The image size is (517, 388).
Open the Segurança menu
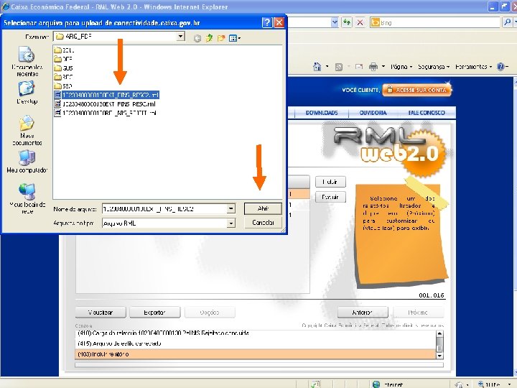(x=434, y=67)
